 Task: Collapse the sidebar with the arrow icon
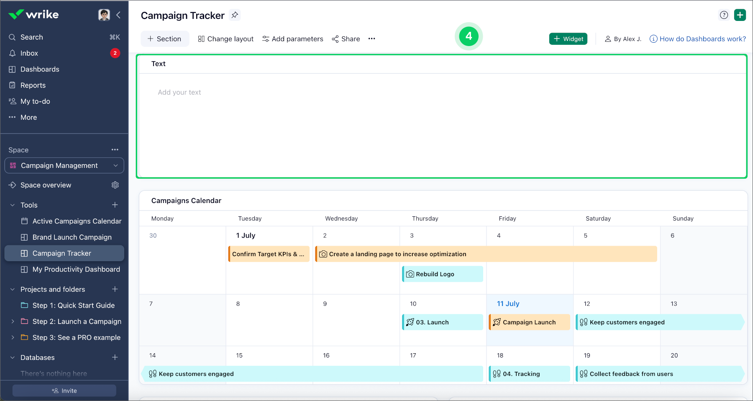coord(118,15)
